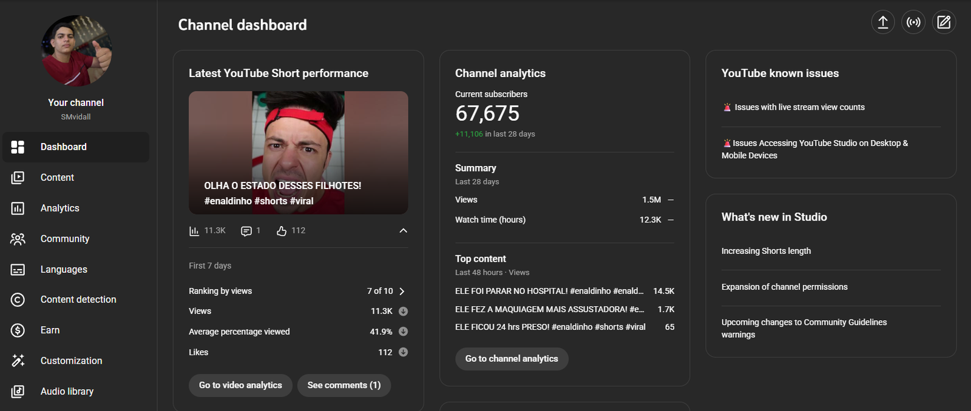Click the Go live broadcast icon
971x411 pixels.
point(913,22)
